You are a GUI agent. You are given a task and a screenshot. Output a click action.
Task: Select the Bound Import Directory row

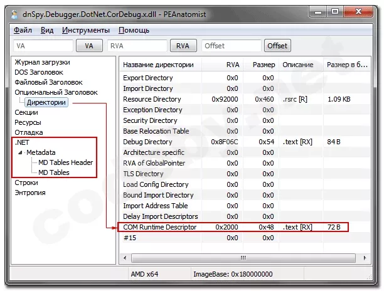(245, 195)
